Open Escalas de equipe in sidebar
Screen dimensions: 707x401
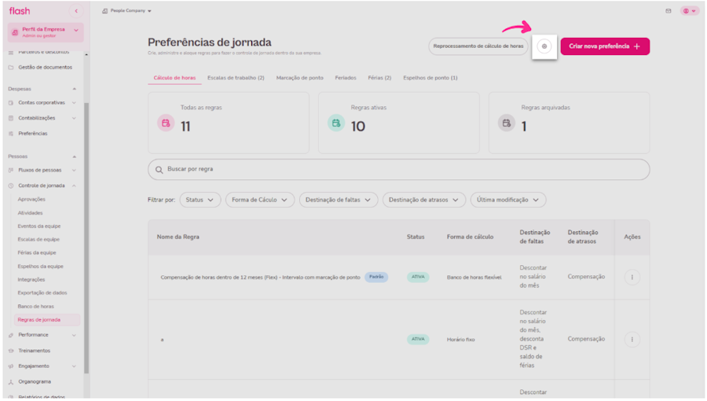click(38, 240)
